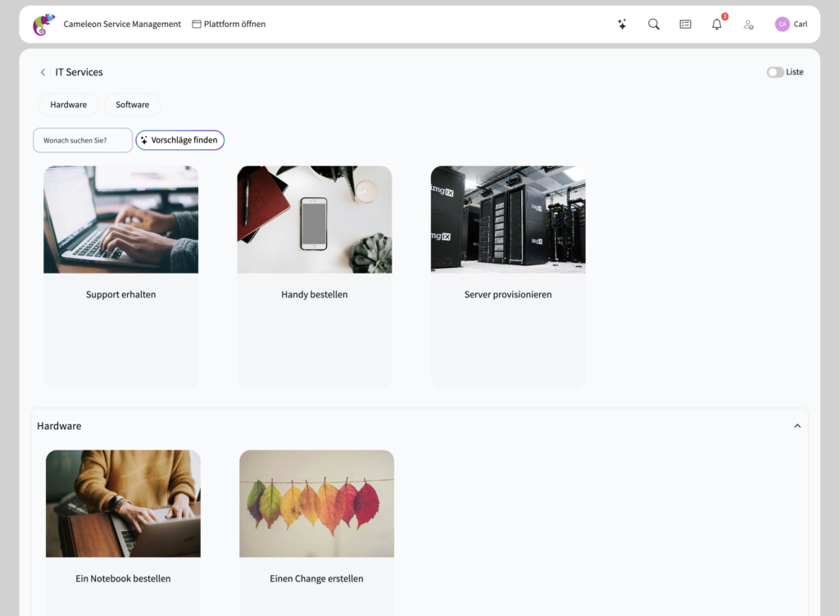Focus the 'Wonach suchen Sie?' search field

[83, 140]
